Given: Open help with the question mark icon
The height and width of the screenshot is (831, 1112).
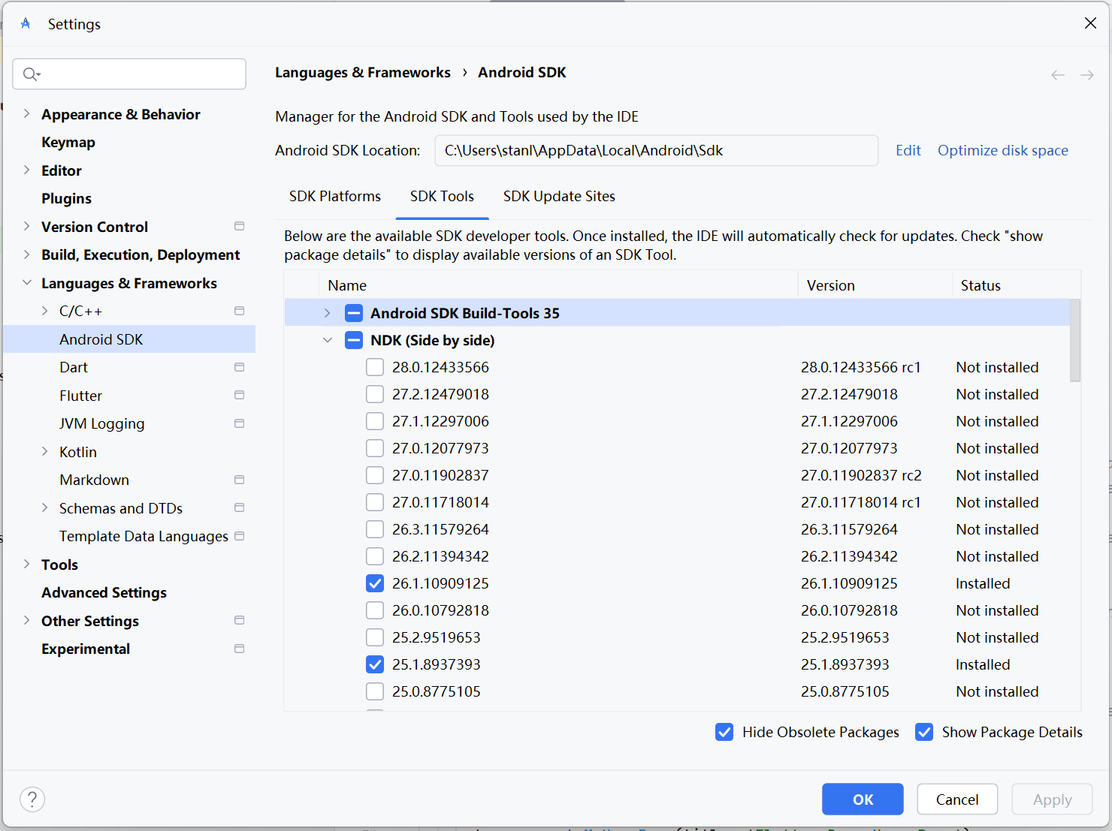Looking at the screenshot, I should [x=32, y=799].
